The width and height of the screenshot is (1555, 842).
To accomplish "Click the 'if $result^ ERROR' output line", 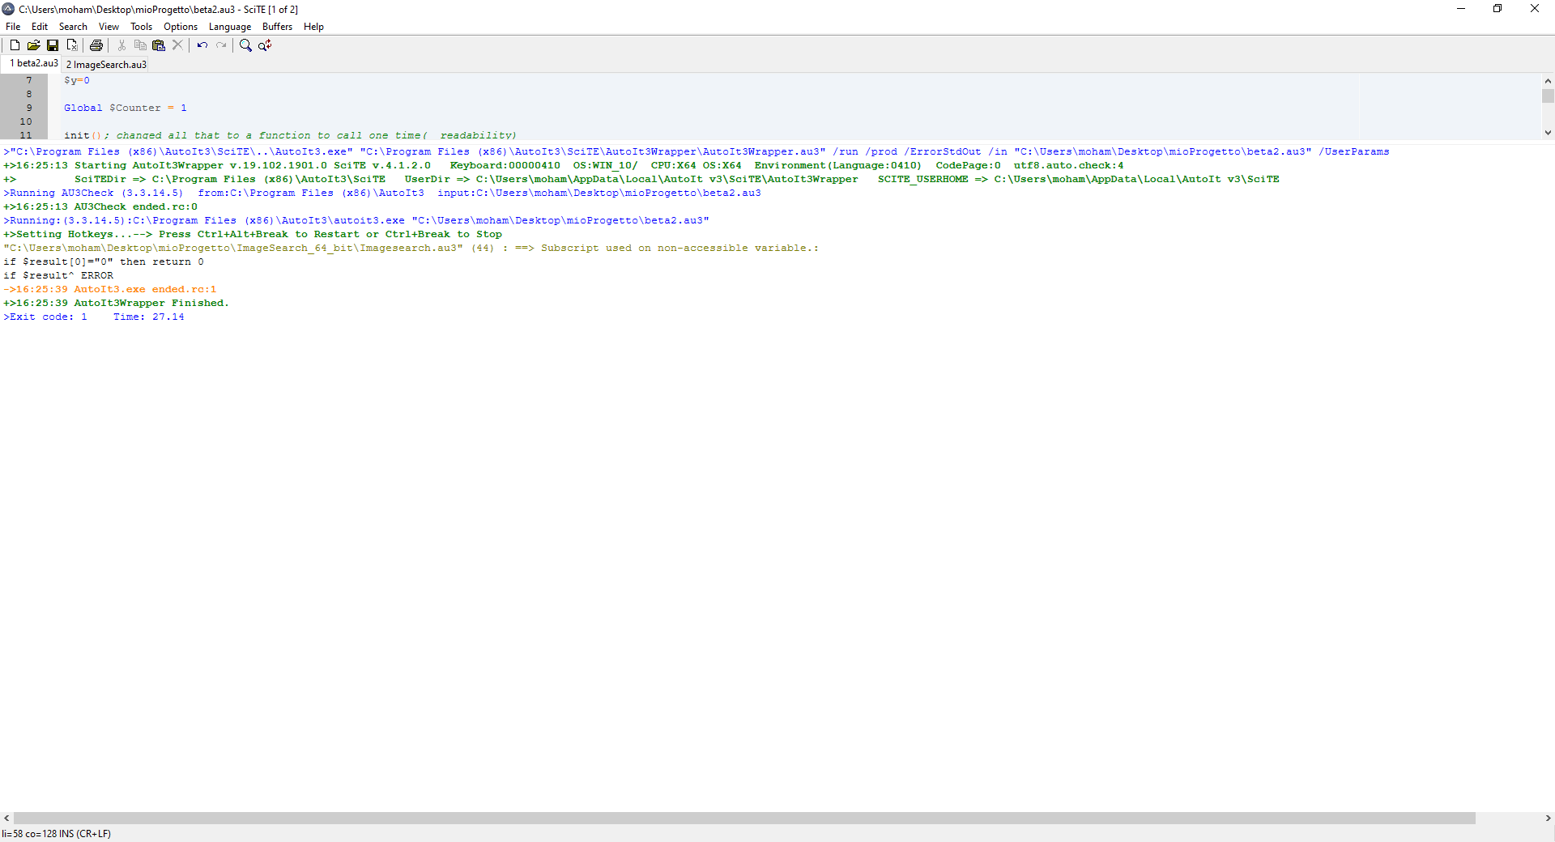I will click(x=58, y=275).
